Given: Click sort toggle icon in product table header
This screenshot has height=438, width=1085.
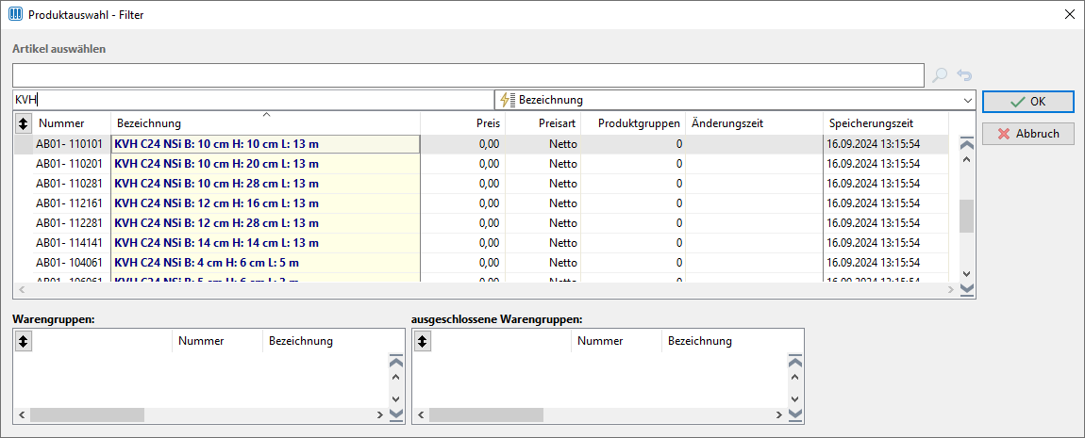Looking at the screenshot, I should tap(24, 123).
